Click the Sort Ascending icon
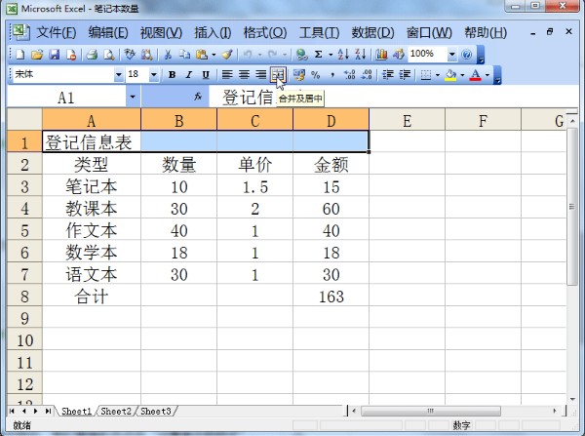585x436 pixels. 343,55
